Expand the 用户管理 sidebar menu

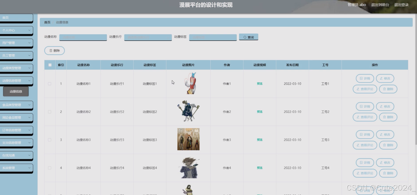tap(16, 43)
